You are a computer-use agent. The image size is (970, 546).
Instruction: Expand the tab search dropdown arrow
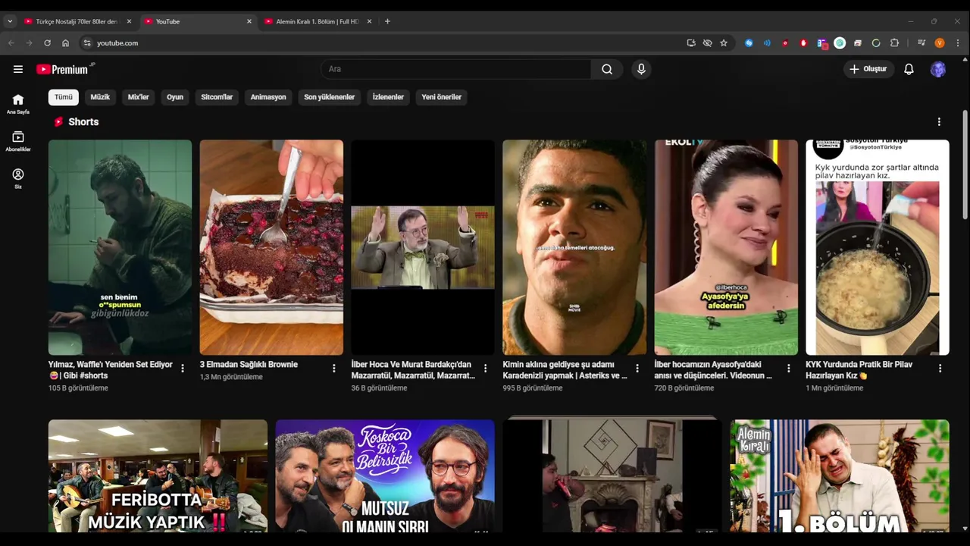[9, 21]
